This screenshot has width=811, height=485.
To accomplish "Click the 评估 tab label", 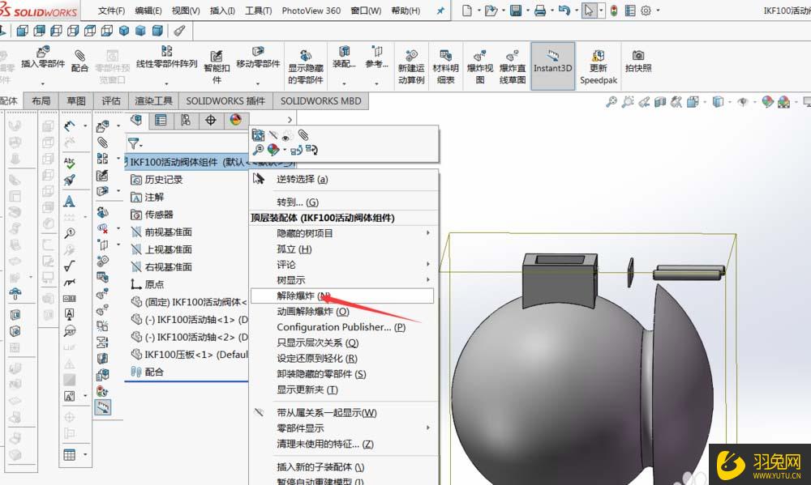I will click(x=110, y=101).
